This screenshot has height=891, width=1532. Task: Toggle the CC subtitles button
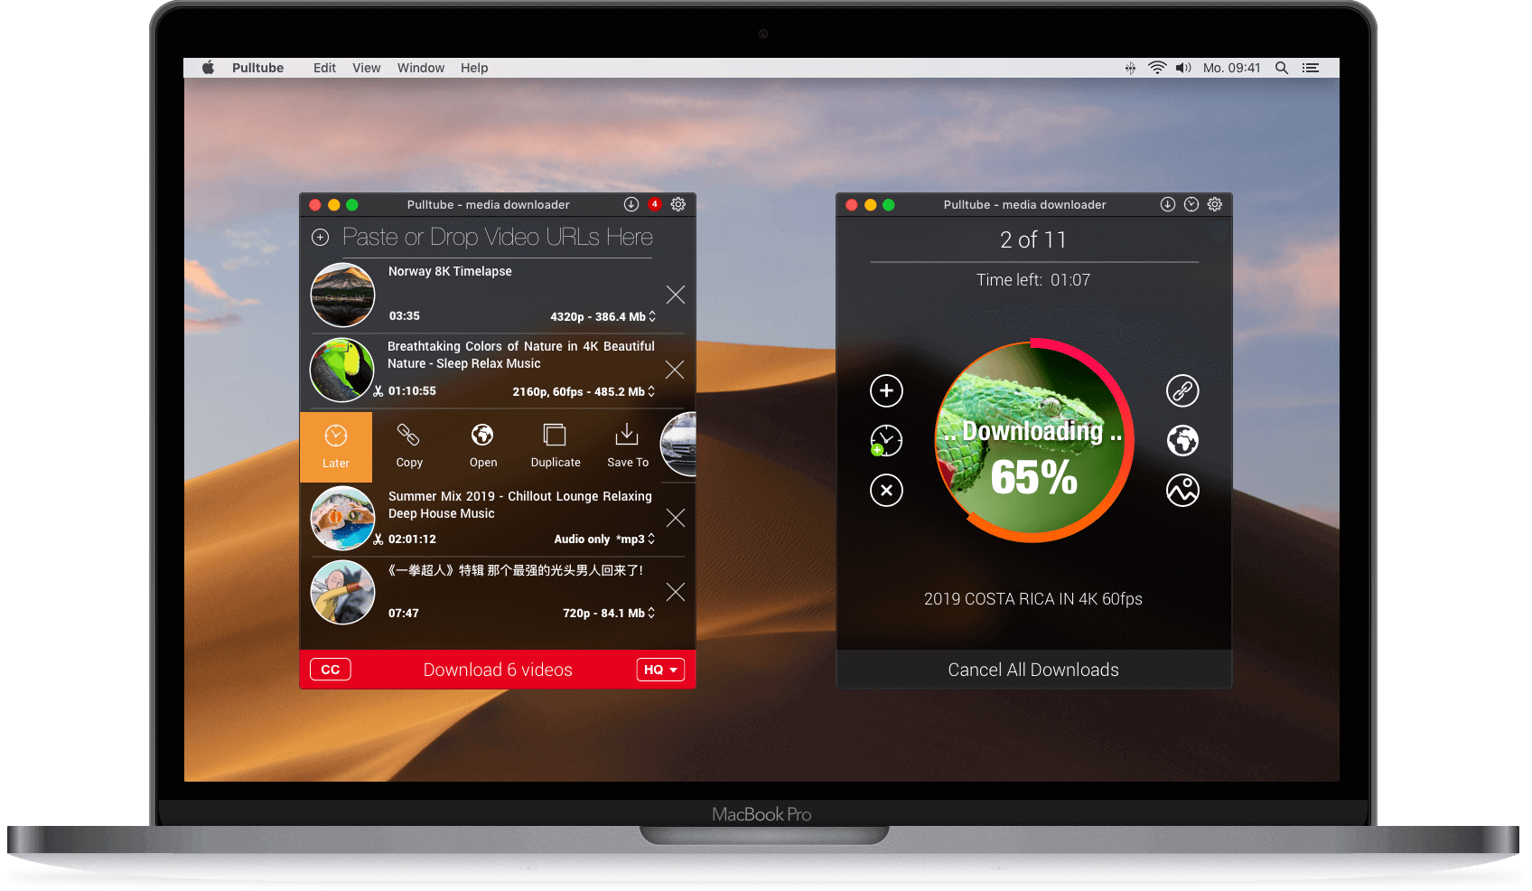click(331, 670)
